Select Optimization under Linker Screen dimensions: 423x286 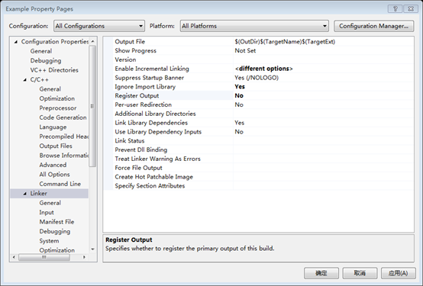click(57, 250)
